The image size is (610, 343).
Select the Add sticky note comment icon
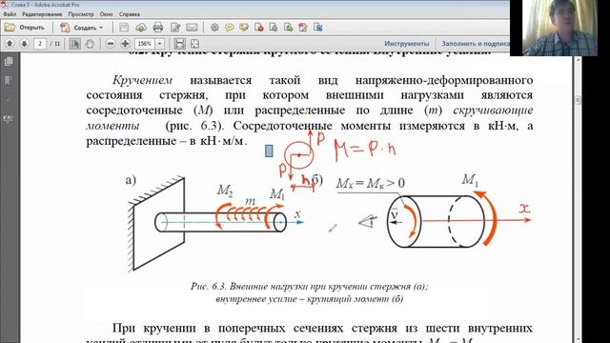230,28
